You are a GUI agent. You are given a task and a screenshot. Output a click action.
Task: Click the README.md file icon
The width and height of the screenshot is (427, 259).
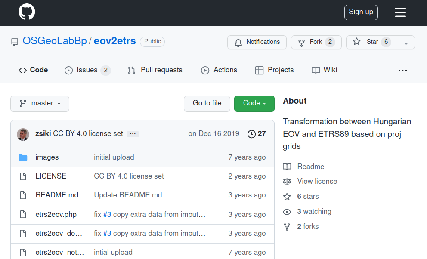coord(23,195)
